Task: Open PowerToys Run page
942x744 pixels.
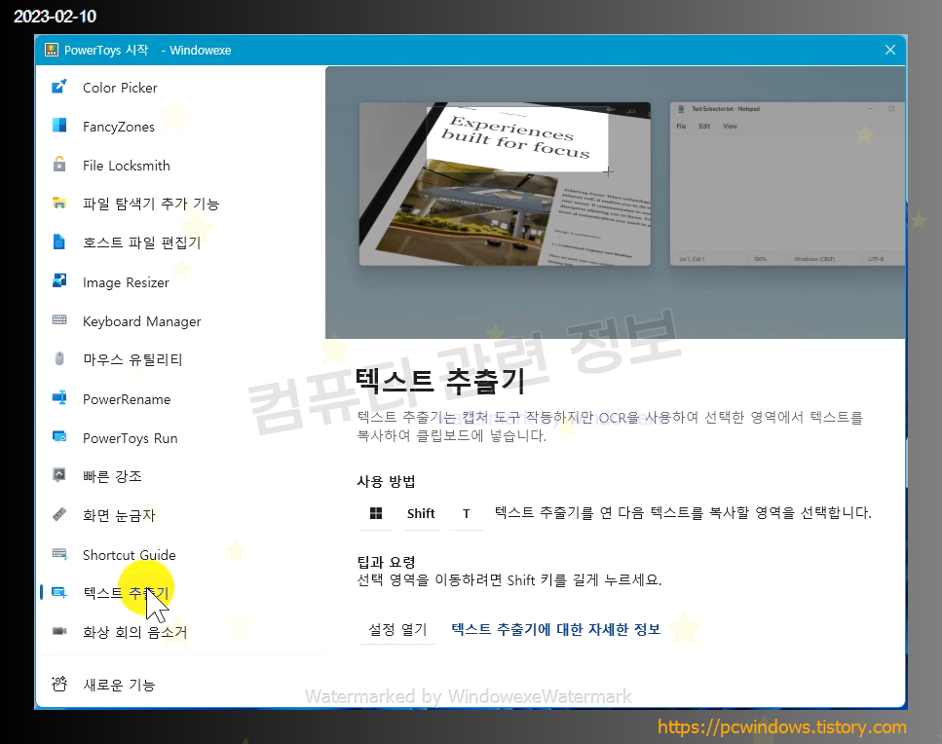Action: point(130,438)
